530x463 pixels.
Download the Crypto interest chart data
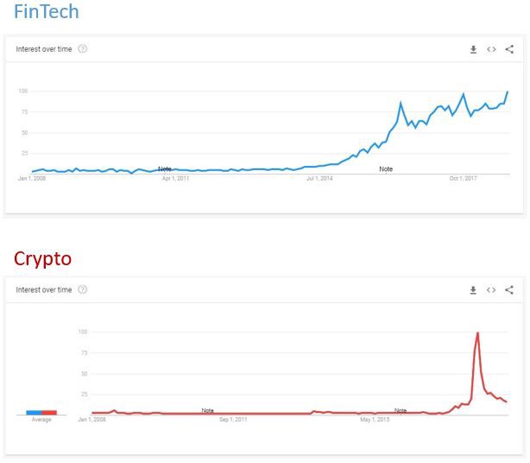click(x=473, y=290)
